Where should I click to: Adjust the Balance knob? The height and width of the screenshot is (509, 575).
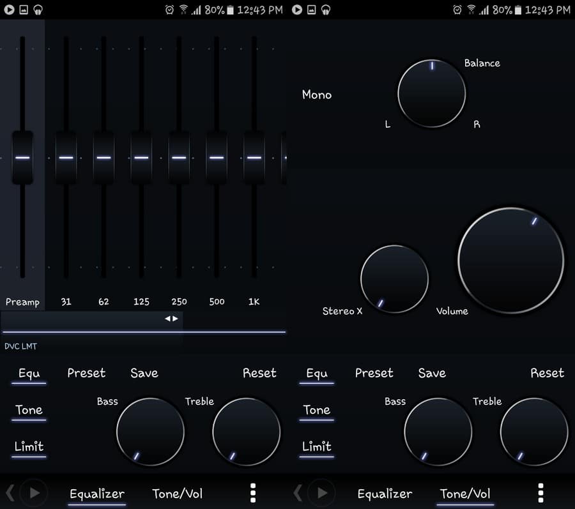pyautogui.click(x=432, y=93)
